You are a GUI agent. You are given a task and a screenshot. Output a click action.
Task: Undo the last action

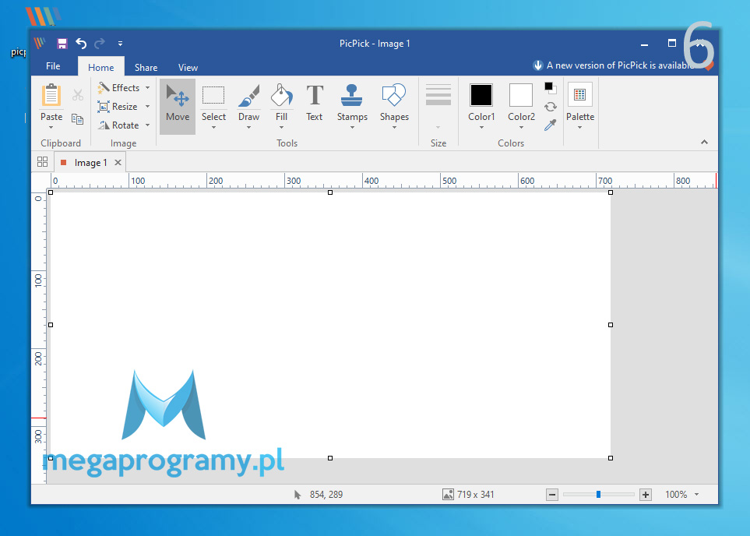[81, 44]
